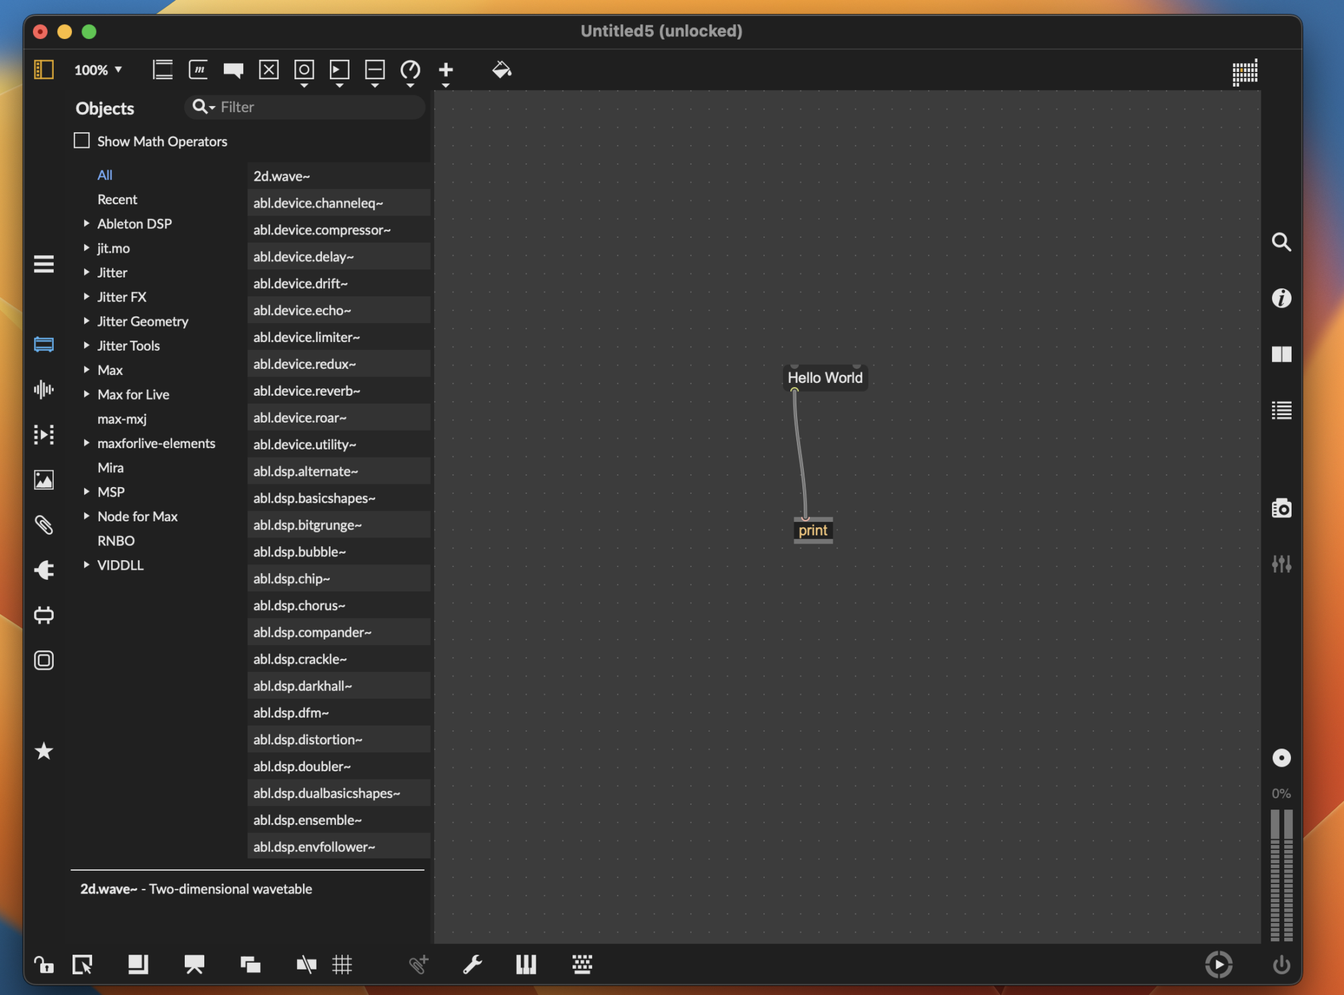
Task: Click the snapshots camera icon
Action: point(1281,509)
